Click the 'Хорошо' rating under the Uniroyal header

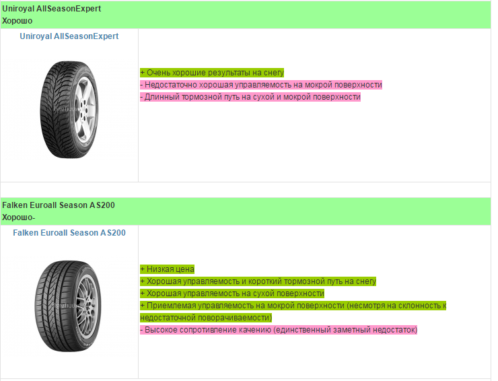17,21
